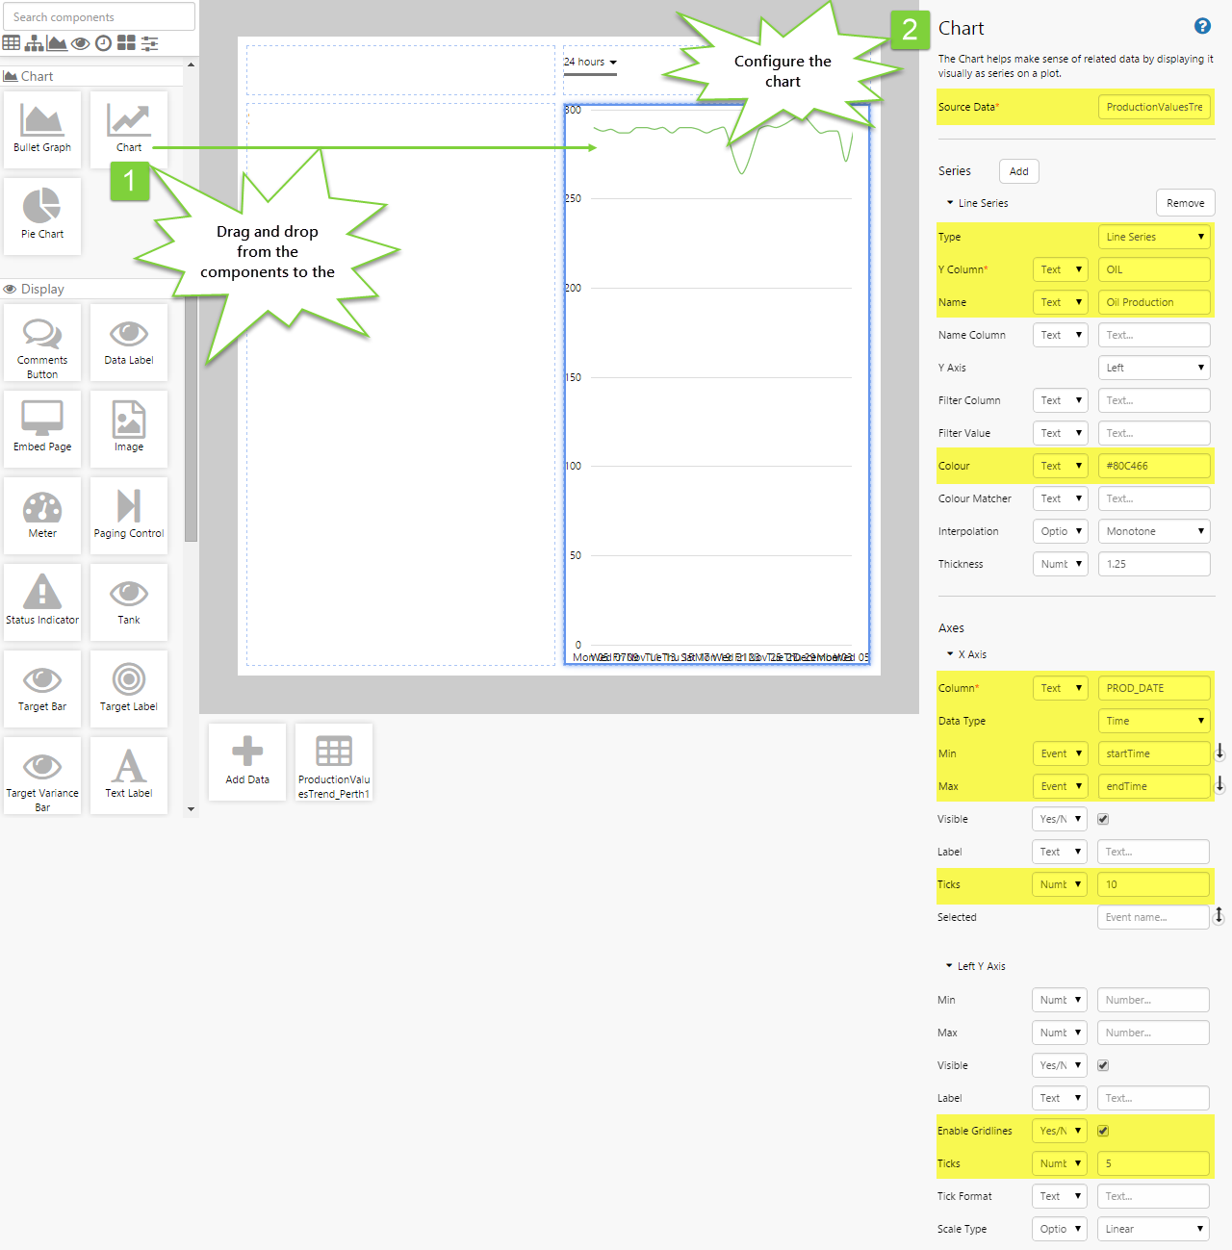Select the Embed Page component
The height and width of the screenshot is (1250, 1232).
click(42, 429)
